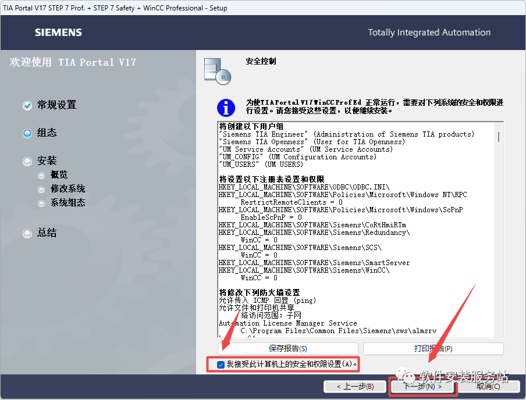Click the 下一步(N) next button
This screenshot has width=526, height=400.
point(422,387)
